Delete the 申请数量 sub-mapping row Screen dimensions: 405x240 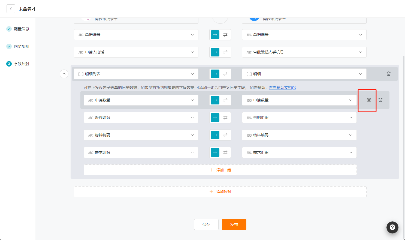click(380, 100)
